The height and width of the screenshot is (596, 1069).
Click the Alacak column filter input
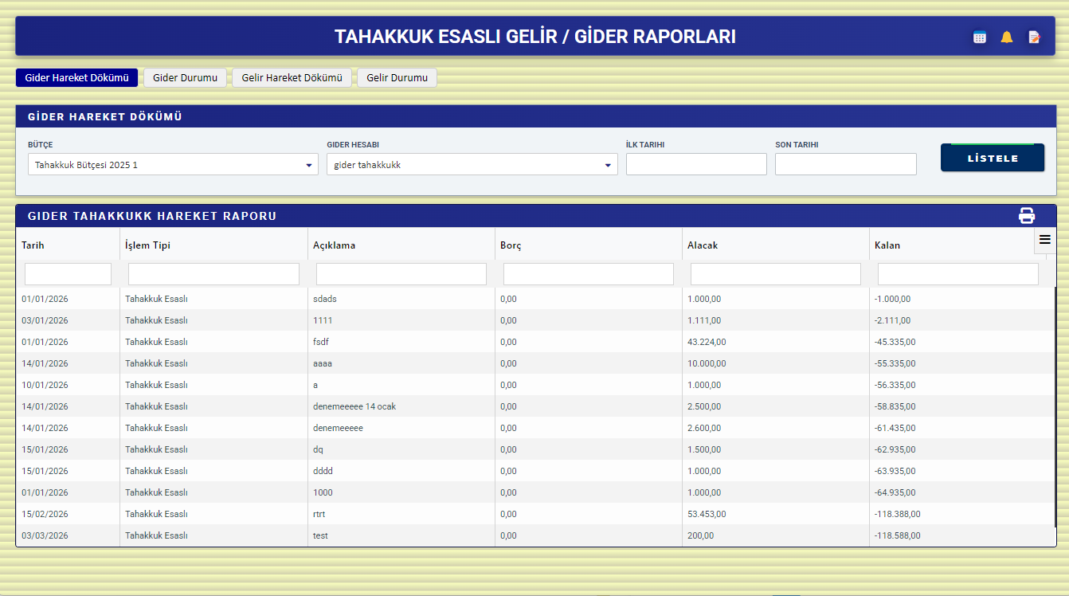point(775,273)
